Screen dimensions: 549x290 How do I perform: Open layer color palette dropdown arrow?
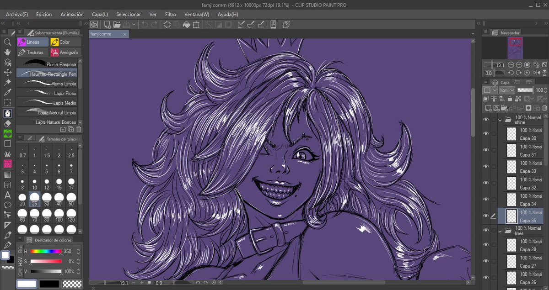tap(495, 90)
